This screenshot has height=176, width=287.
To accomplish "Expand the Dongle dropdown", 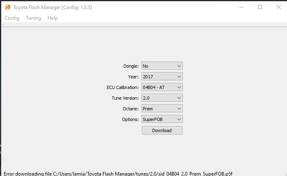I will click(162, 66).
